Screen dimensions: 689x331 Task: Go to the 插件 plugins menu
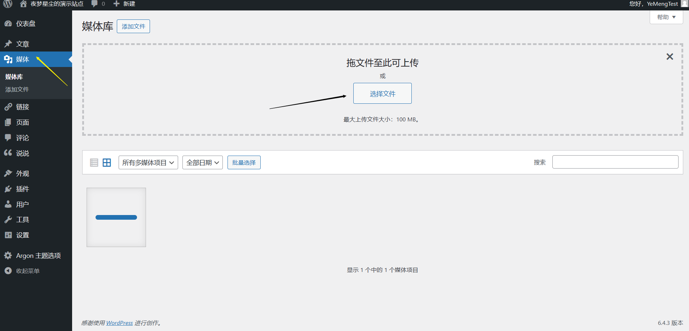22,189
